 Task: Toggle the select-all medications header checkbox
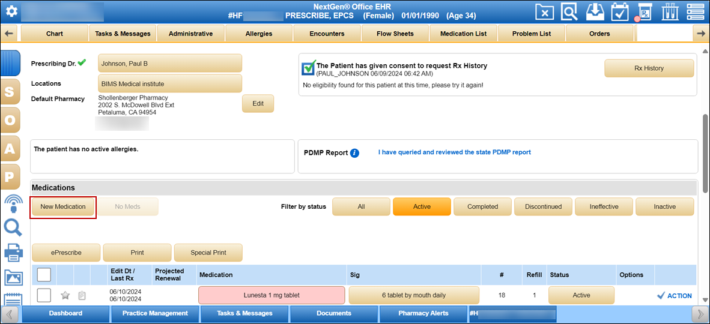coord(44,275)
